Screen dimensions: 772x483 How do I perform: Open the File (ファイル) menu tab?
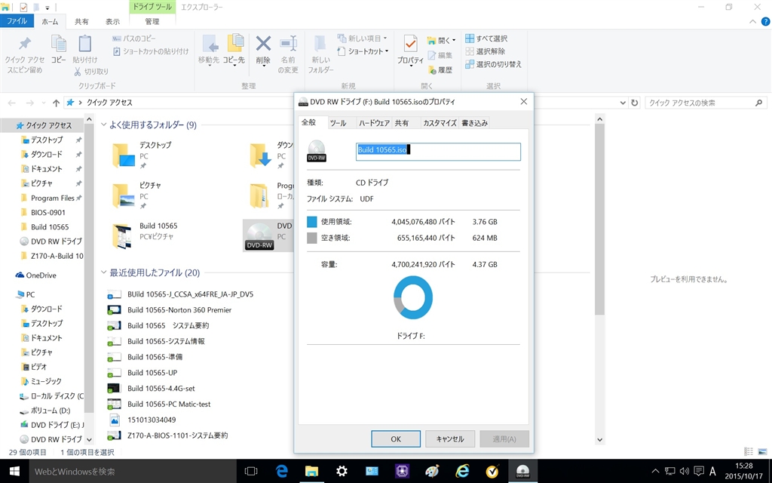pos(17,21)
